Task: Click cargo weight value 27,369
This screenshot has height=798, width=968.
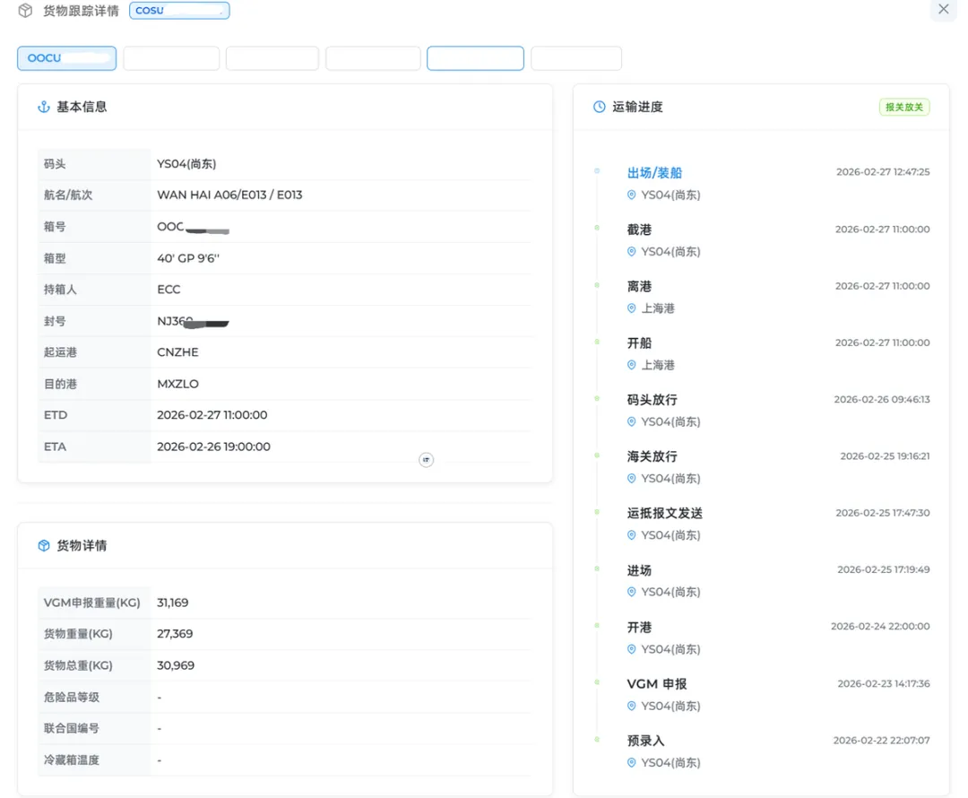Action: click(175, 634)
